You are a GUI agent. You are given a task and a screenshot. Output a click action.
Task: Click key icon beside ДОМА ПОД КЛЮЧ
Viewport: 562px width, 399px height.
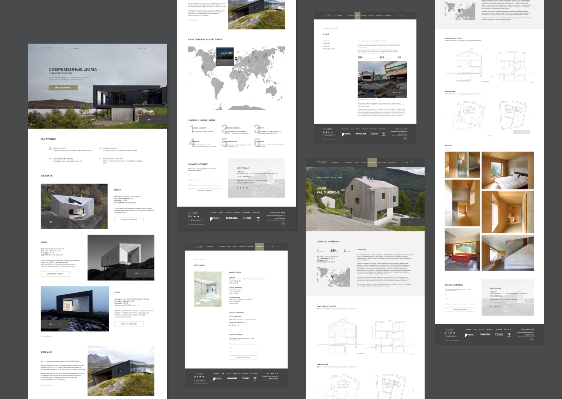click(x=100, y=148)
